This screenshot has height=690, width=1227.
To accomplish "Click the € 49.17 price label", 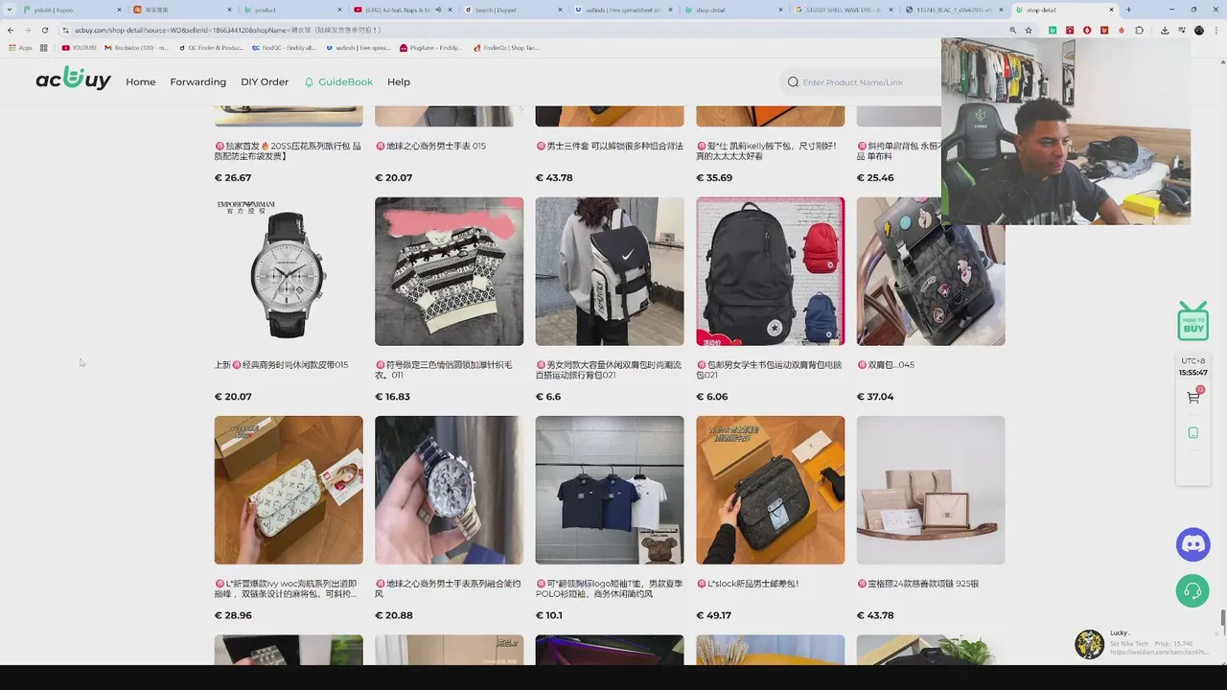I will coord(713,615).
